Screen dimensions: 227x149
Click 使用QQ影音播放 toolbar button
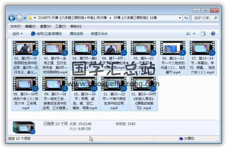pyautogui.click(x=46, y=34)
